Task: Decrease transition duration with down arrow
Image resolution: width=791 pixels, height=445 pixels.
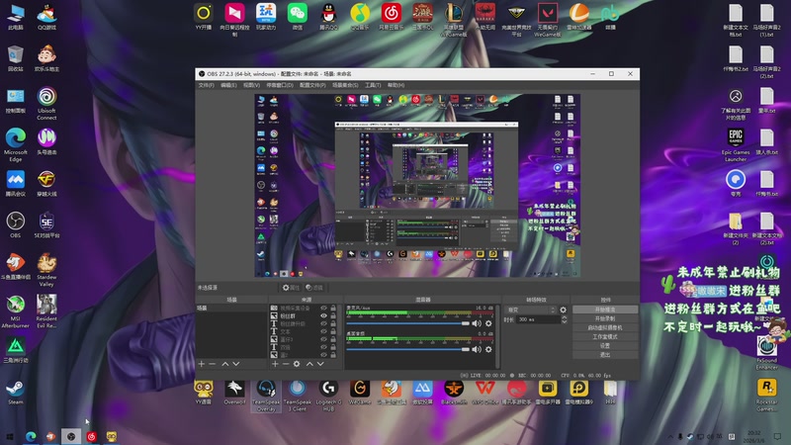Action: click(564, 321)
